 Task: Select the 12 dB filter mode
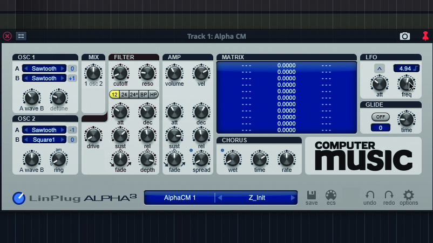pos(114,94)
